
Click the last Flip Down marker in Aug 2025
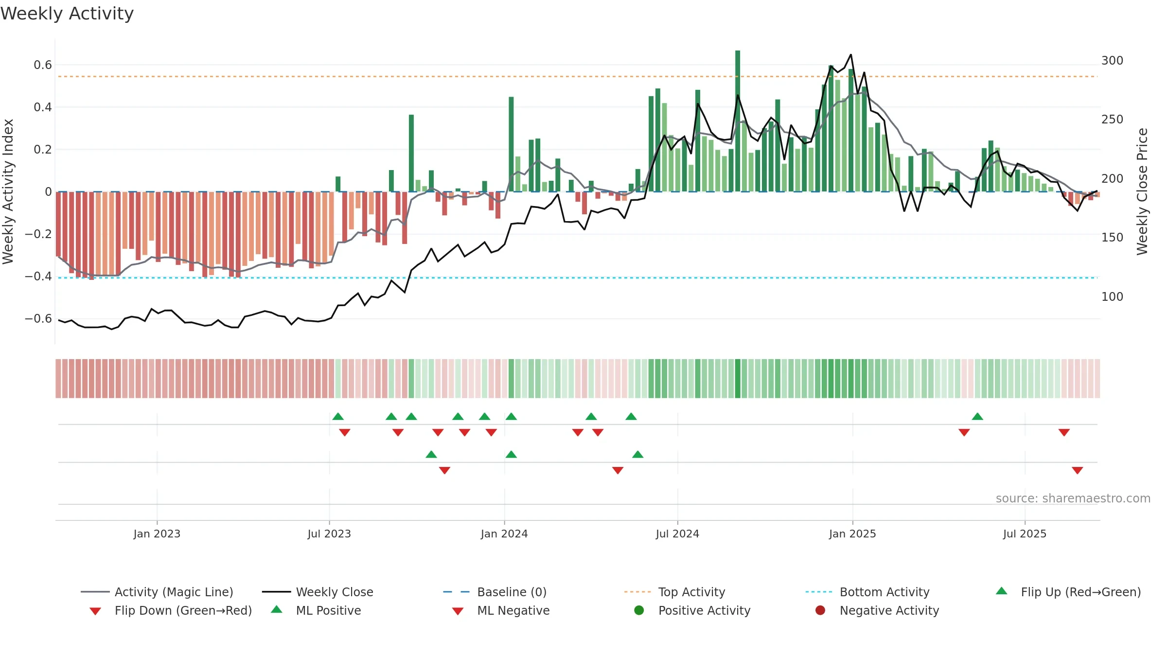click(x=1064, y=432)
